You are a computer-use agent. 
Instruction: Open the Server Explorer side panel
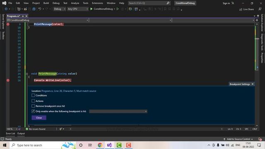[3, 22]
